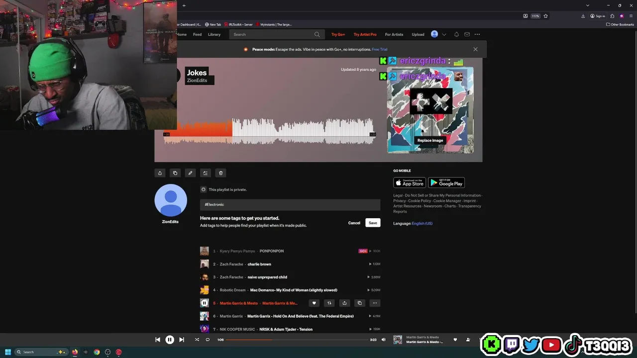Click Try Go+ link
This screenshot has width=637, height=358.
coord(338,34)
